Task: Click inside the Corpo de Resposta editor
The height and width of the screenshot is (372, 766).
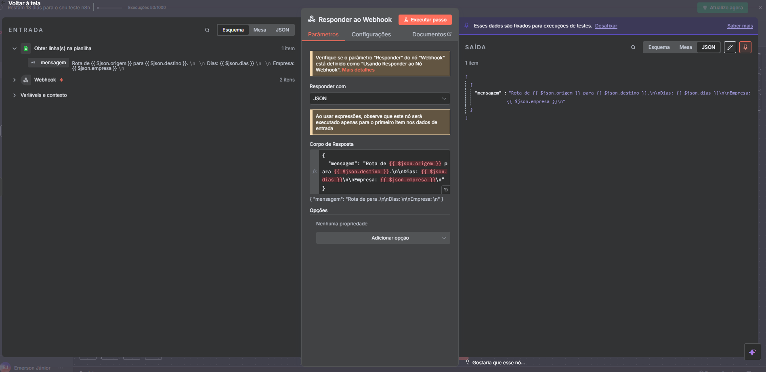Action: click(x=384, y=172)
